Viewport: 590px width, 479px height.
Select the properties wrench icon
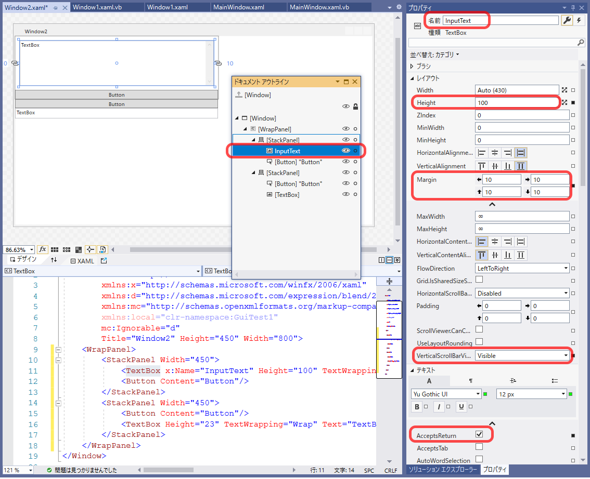tap(567, 20)
